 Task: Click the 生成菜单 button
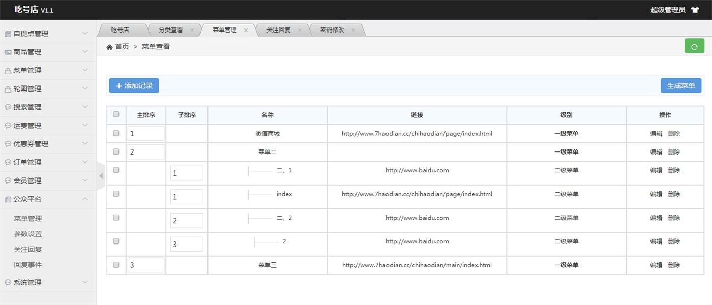click(680, 86)
